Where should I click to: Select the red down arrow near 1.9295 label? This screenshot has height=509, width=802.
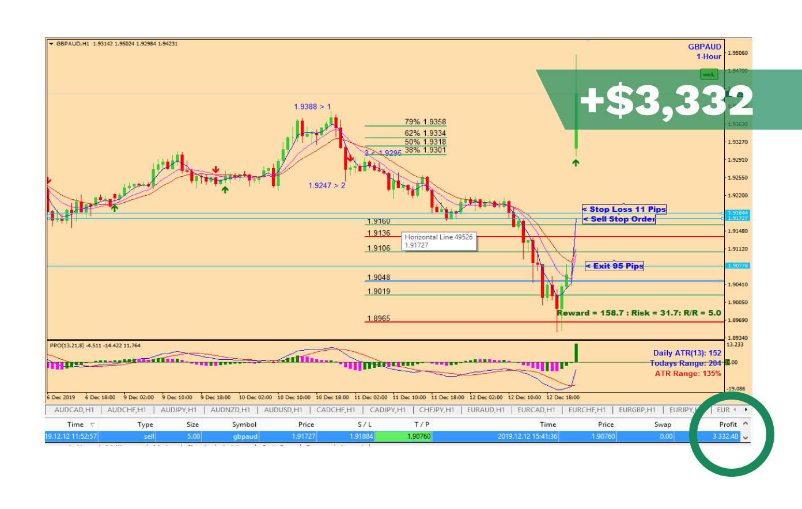(x=350, y=157)
